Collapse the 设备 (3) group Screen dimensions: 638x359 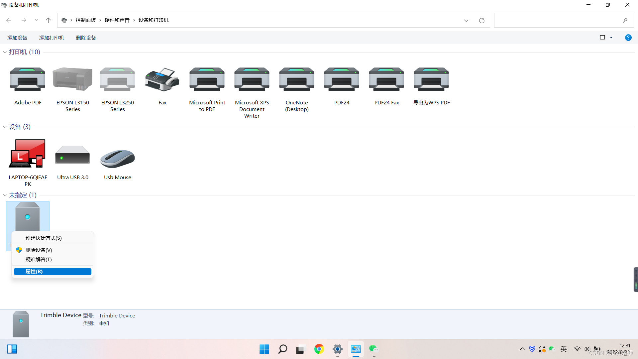pos(5,127)
